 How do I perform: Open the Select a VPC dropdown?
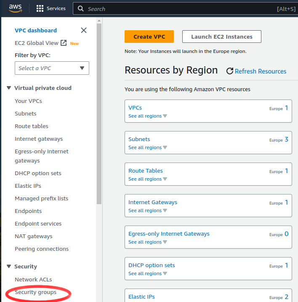pos(52,68)
